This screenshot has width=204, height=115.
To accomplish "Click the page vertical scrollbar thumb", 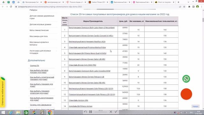I will (x=203, y=20).
